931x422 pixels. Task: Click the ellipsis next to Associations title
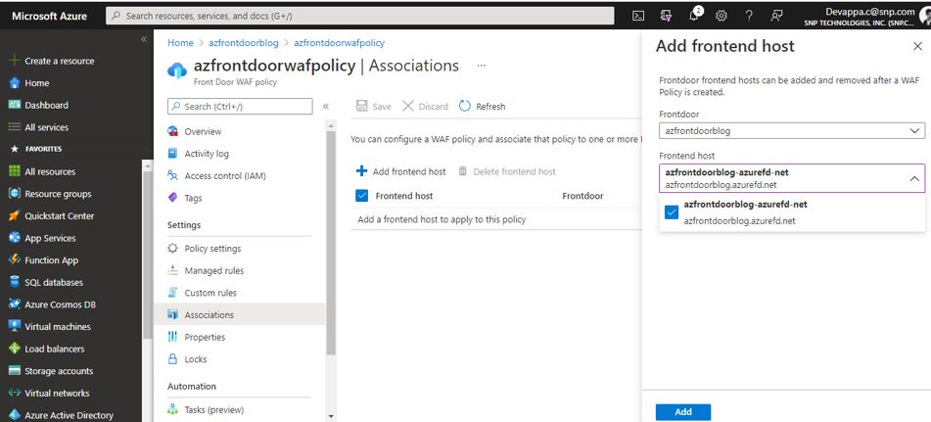pos(481,66)
